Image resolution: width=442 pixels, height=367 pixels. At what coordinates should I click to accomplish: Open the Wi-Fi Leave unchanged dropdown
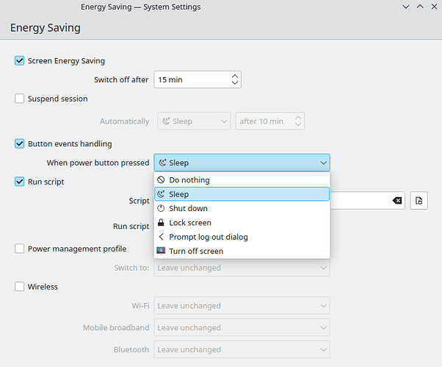[242, 306]
